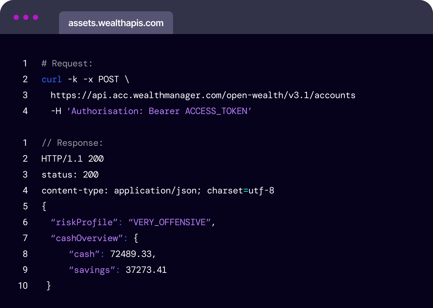The width and height of the screenshot is (433, 308).
Task: Click the '-H' flag text
Action: click(x=56, y=111)
